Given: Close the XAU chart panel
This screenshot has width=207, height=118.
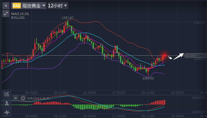Looking at the screenshot, I should [6, 6].
